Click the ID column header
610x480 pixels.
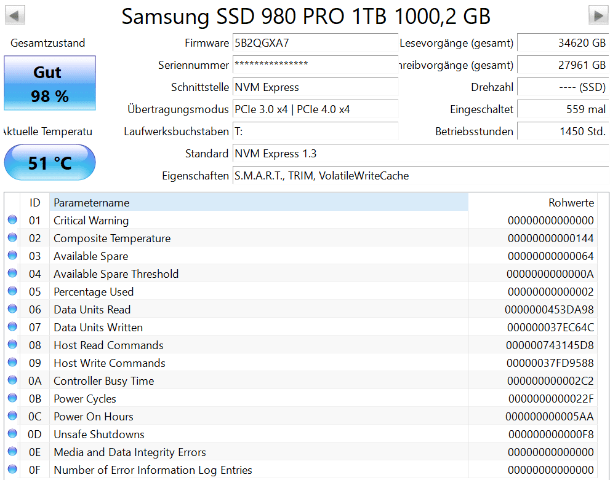pos(34,203)
